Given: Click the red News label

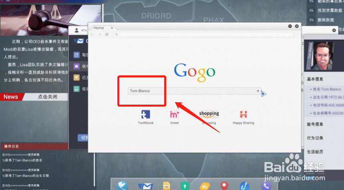Looking at the screenshot, I should tap(11, 97).
